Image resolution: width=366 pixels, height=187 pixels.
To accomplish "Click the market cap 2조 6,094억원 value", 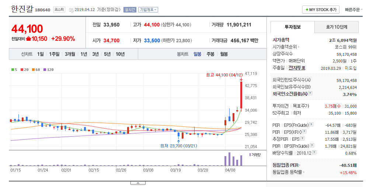I will (343, 40).
